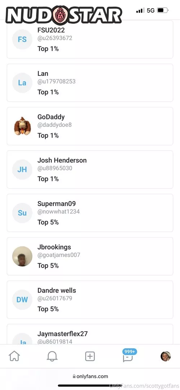The image size is (180, 390).
Task: Open the @nowwhat1234 handle
Action: coord(58,212)
